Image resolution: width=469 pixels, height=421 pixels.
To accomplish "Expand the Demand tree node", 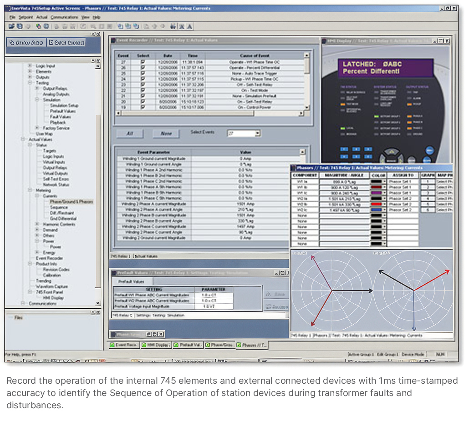I will [x=37, y=230].
